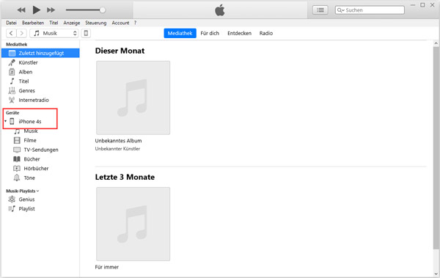Switch to the Für dich tab
The height and width of the screenshot is (278, 440).
click(210, 33)
